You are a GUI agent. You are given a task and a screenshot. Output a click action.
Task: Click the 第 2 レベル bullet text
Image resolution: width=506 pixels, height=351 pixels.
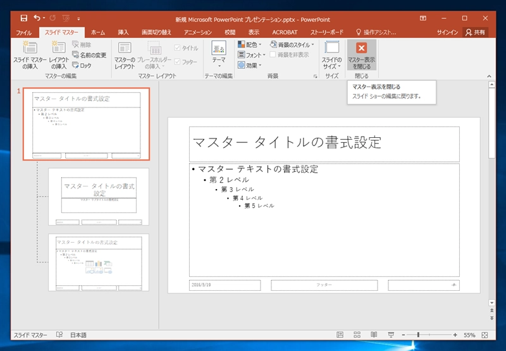click(229, 180)
